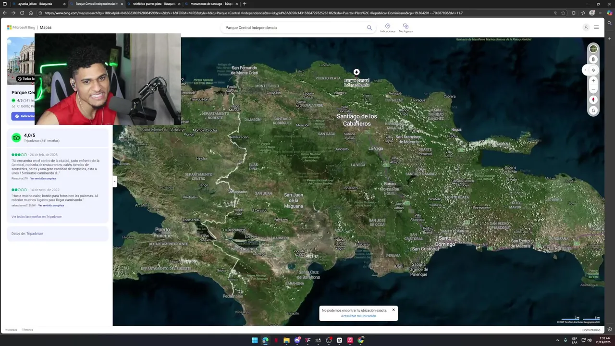The image size is (615, 346).
Task: Reload the current page
Action: 22,13
